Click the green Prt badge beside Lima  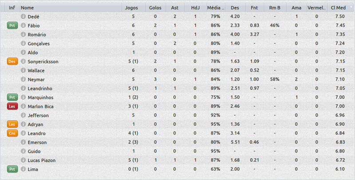click(x=12, y=169)
